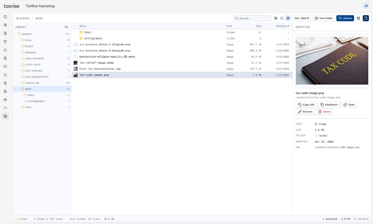Viewport: 373px width, 224px height.
Task: Sort by the Modified column header
Action: (283, 26)
